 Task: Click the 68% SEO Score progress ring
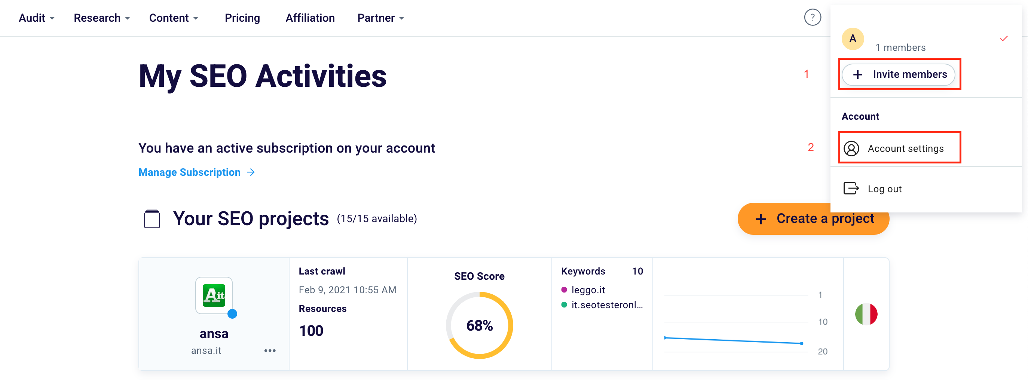coord(479,325)
